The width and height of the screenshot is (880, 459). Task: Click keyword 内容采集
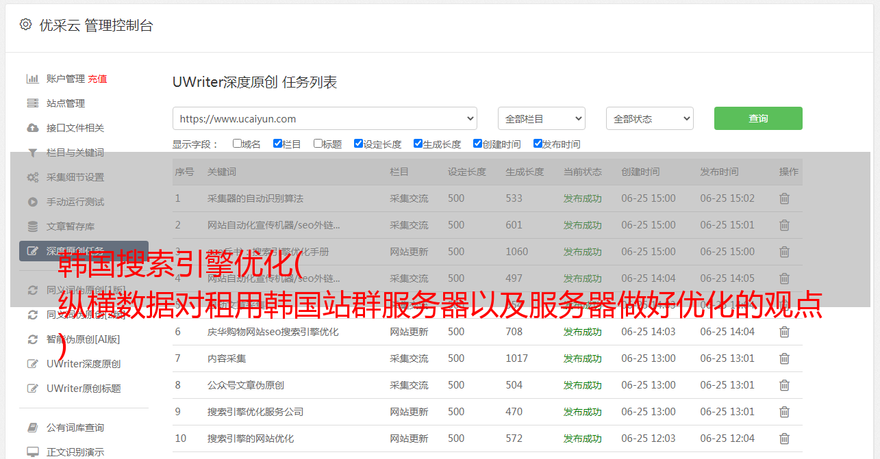[x=227, y=358]
